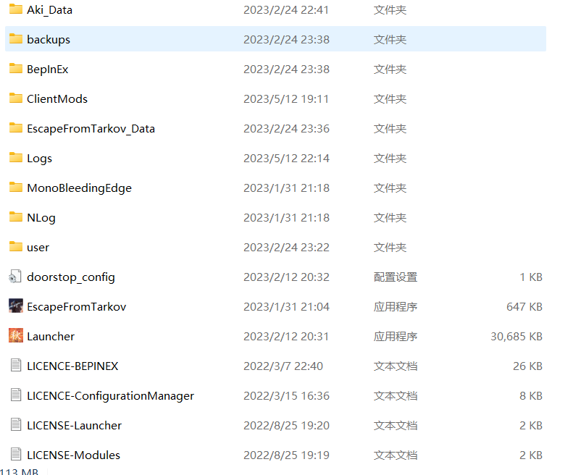Click the LICENSE-Modules text document icon
This screenshot has height=475, width=581.
point(16,455)
